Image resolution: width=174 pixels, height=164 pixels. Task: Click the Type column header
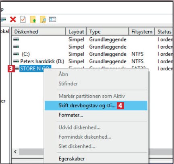click(108, 32)
